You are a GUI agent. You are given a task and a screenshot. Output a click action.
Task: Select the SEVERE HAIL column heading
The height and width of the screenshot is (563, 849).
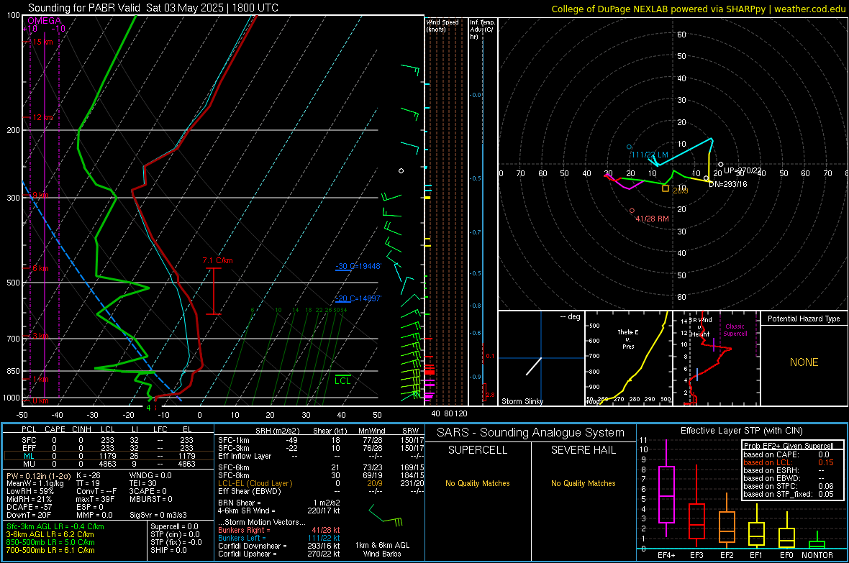coord(583,450)
